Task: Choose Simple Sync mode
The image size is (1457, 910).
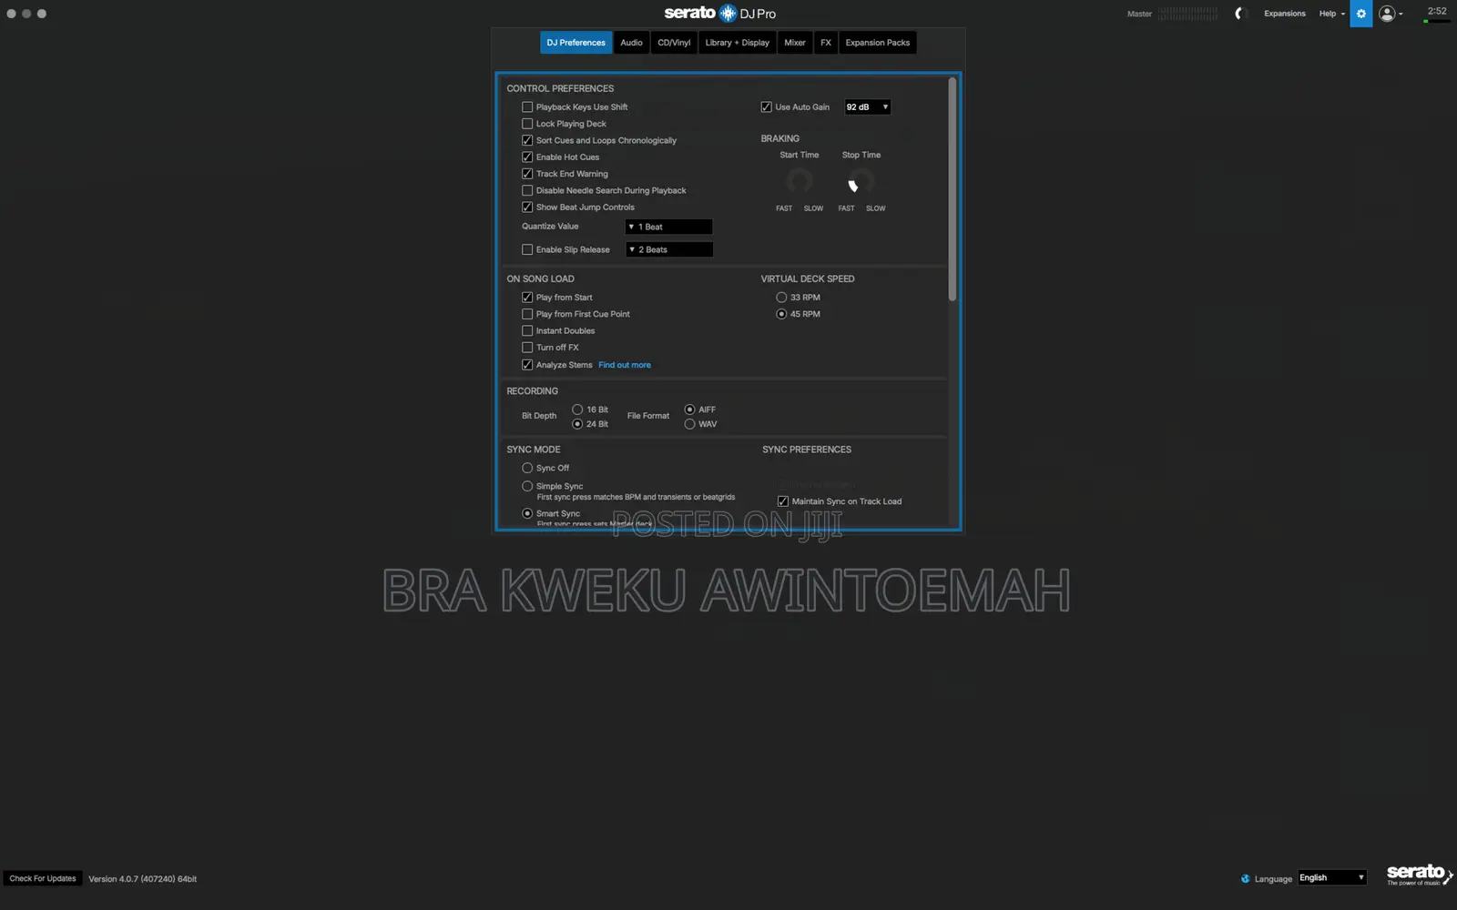Action: coord(527,486)
